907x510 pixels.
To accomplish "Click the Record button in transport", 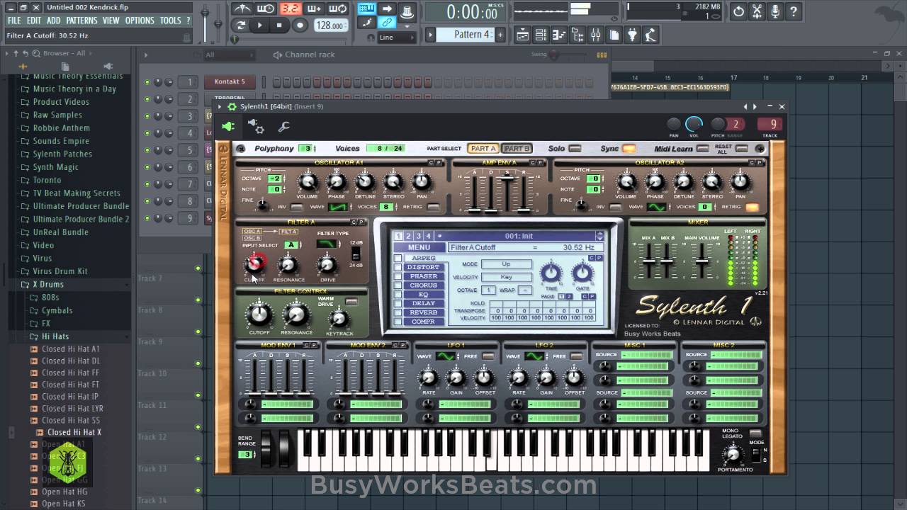I will 300,25.
